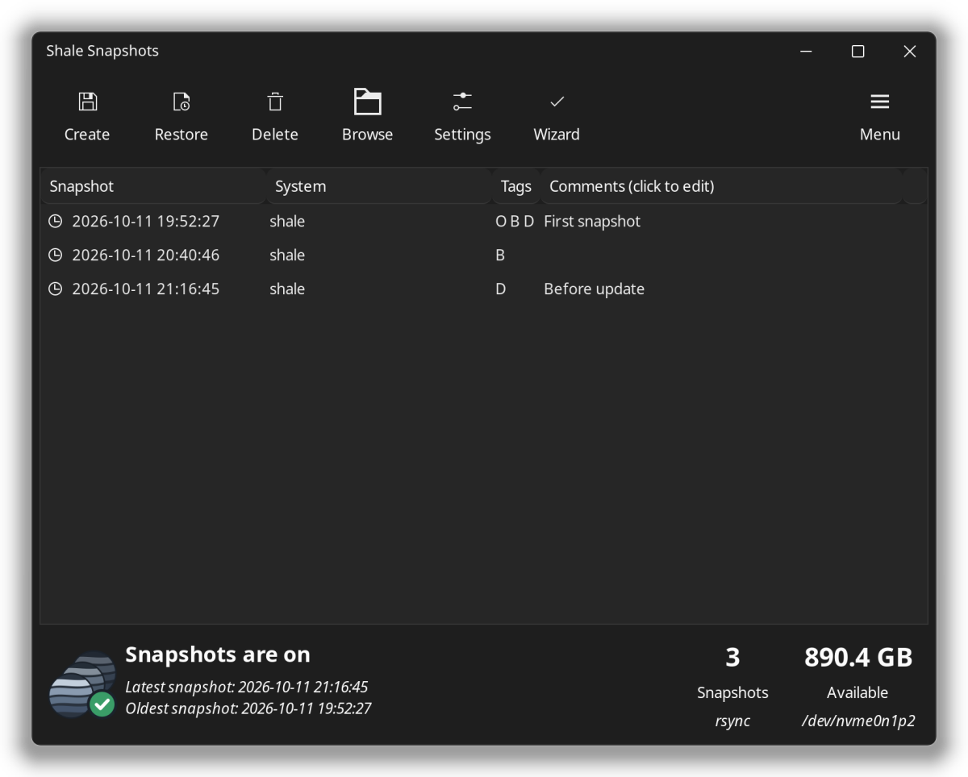The width and height of the screenshot is (968, 777).
Task: Sort by the Snapshot column header
Action: (x=153, y=186)
